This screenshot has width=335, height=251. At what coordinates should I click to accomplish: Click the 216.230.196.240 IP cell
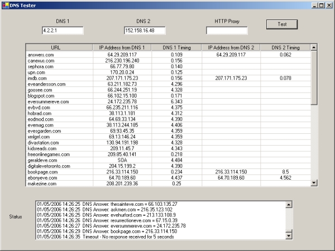(x=122, y=61)
